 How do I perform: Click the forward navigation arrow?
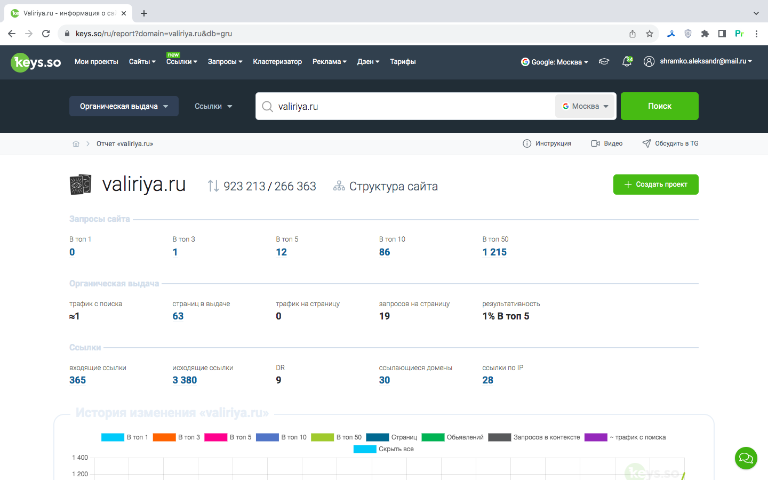click(x=29, y=34)
